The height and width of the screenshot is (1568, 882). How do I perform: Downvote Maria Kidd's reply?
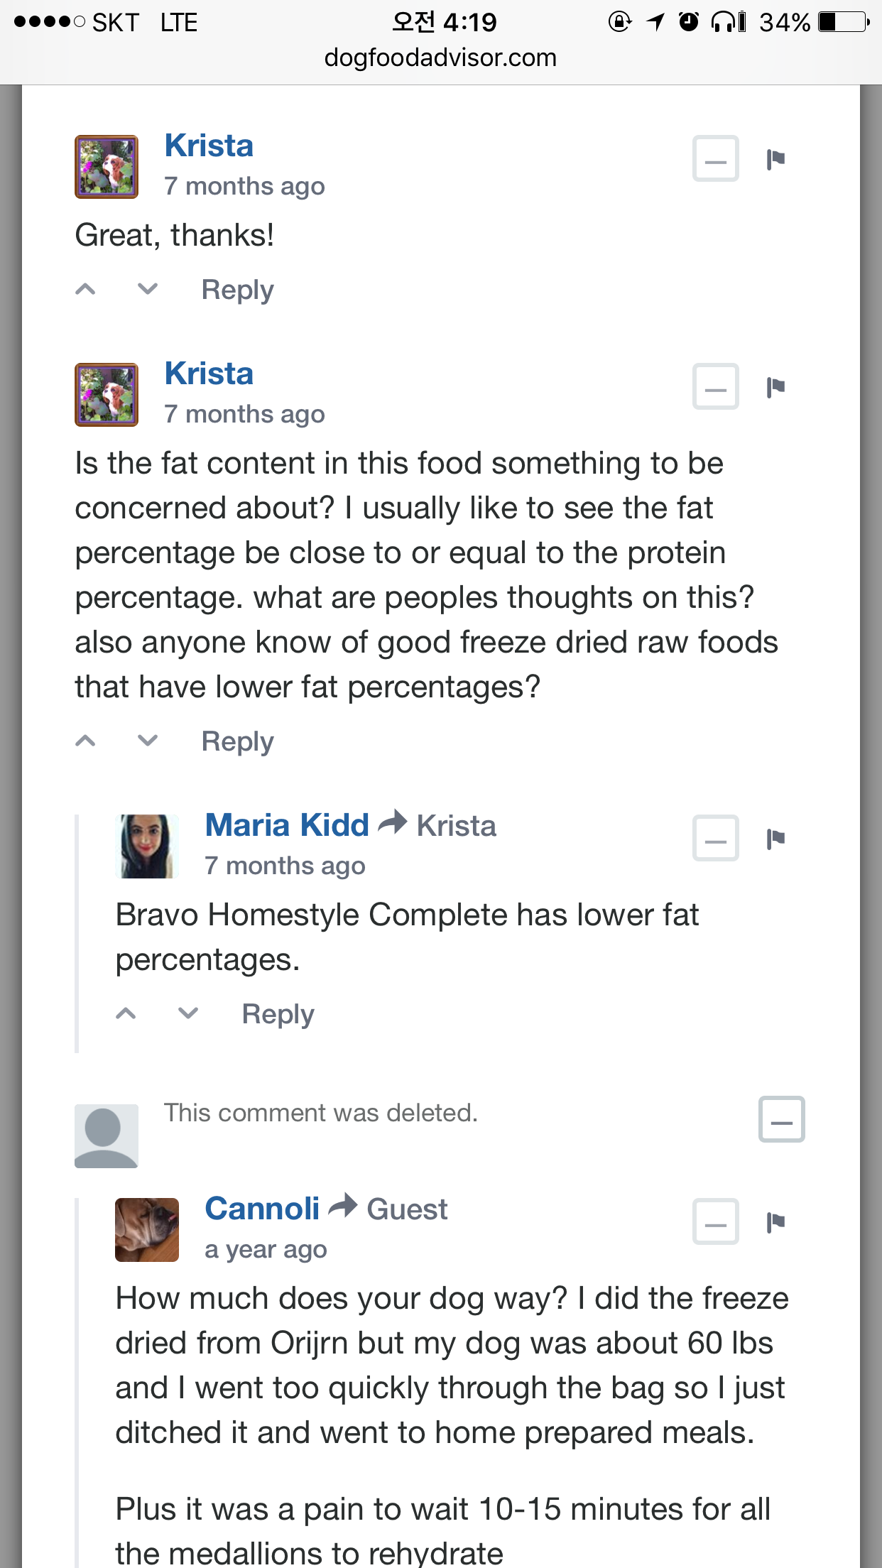(x=188, y=1013)
